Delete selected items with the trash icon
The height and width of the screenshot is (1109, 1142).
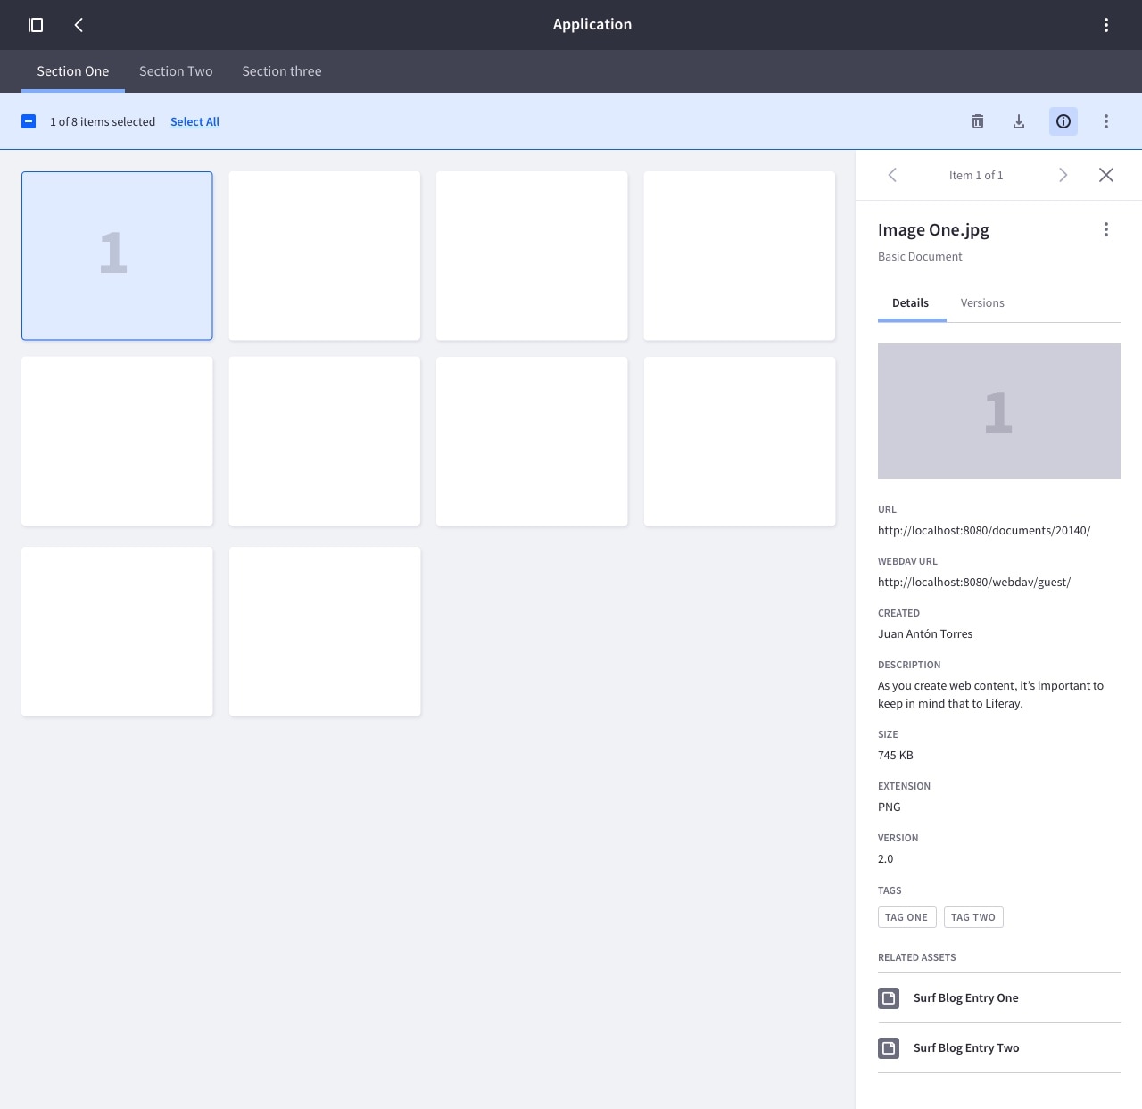point(977,121)
